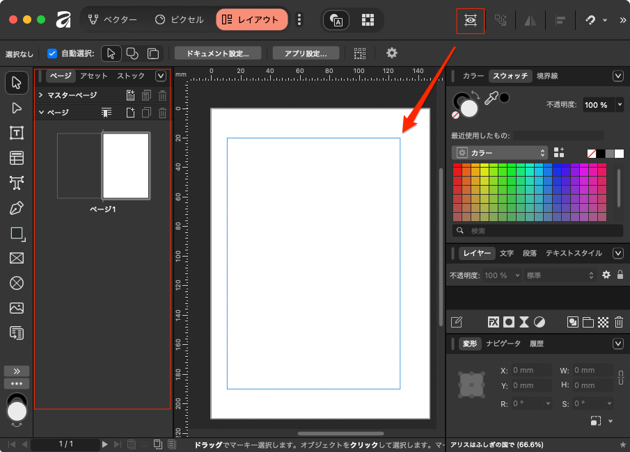Select the Frame Text tool
The height and width of the screenshot is (452, 630).
[17, 133]
